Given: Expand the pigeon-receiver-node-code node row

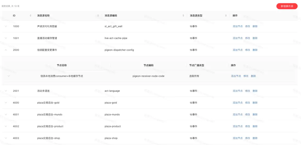Looking at the screenshot, I should pyautogui.click(x=8, y=76).
